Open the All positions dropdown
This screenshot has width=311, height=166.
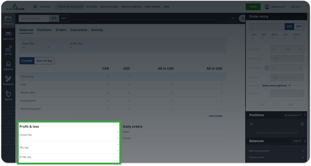pyautogui.click(x=292, y=115)
